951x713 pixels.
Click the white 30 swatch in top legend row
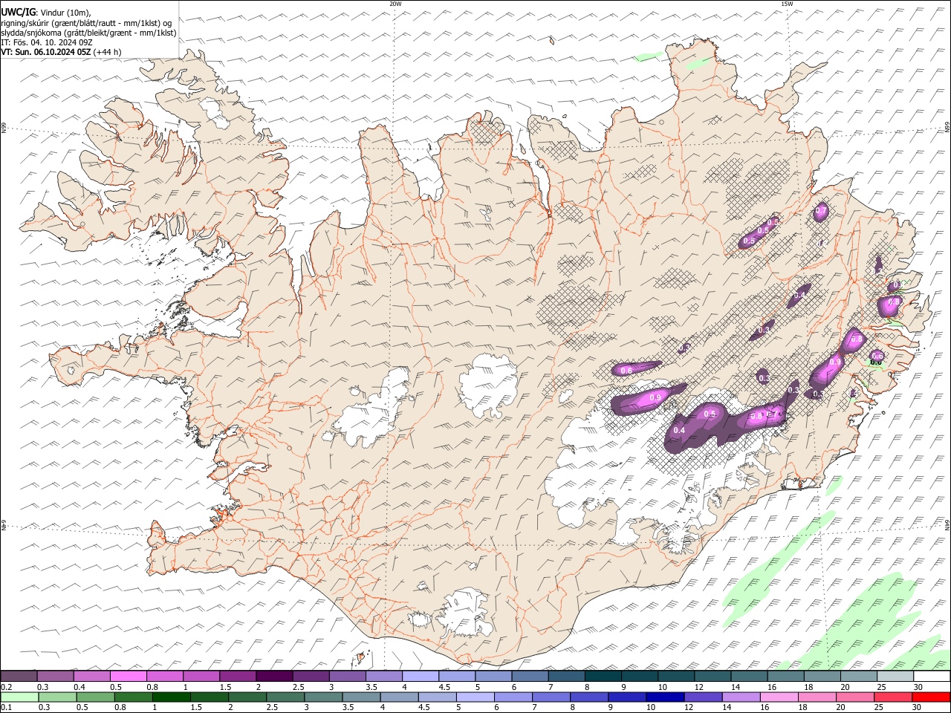click(932, 676)
